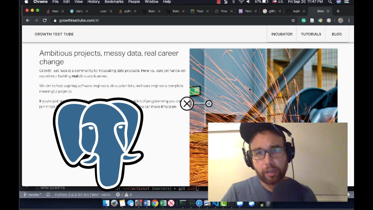Bookmark this page with the star icon
373x210 pixels.
click(x=293, y=20)
